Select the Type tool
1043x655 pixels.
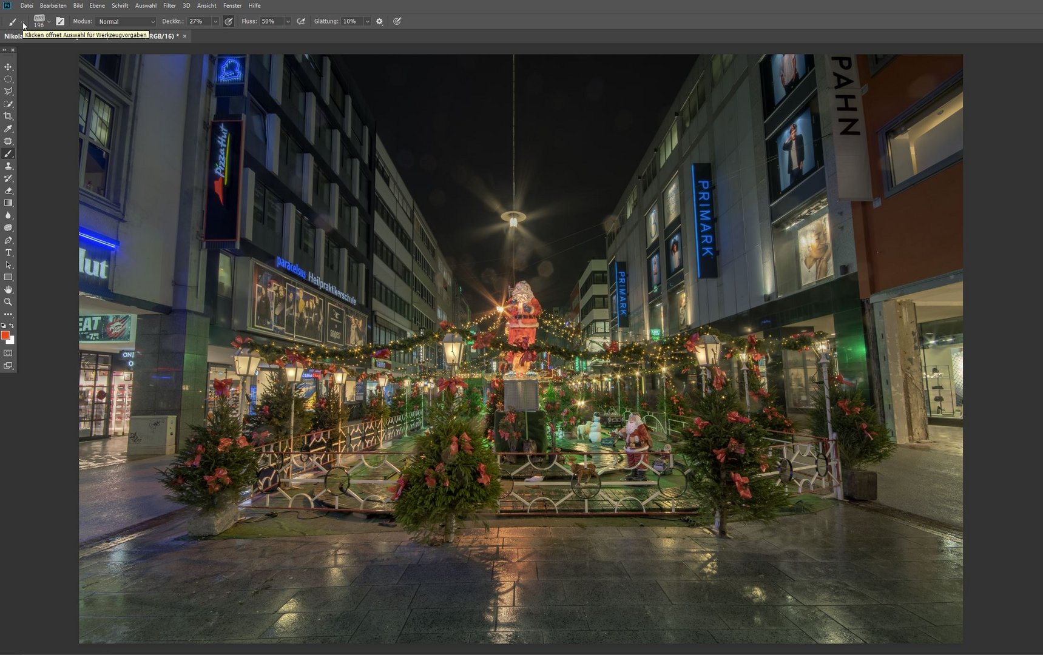click(8, 252)
